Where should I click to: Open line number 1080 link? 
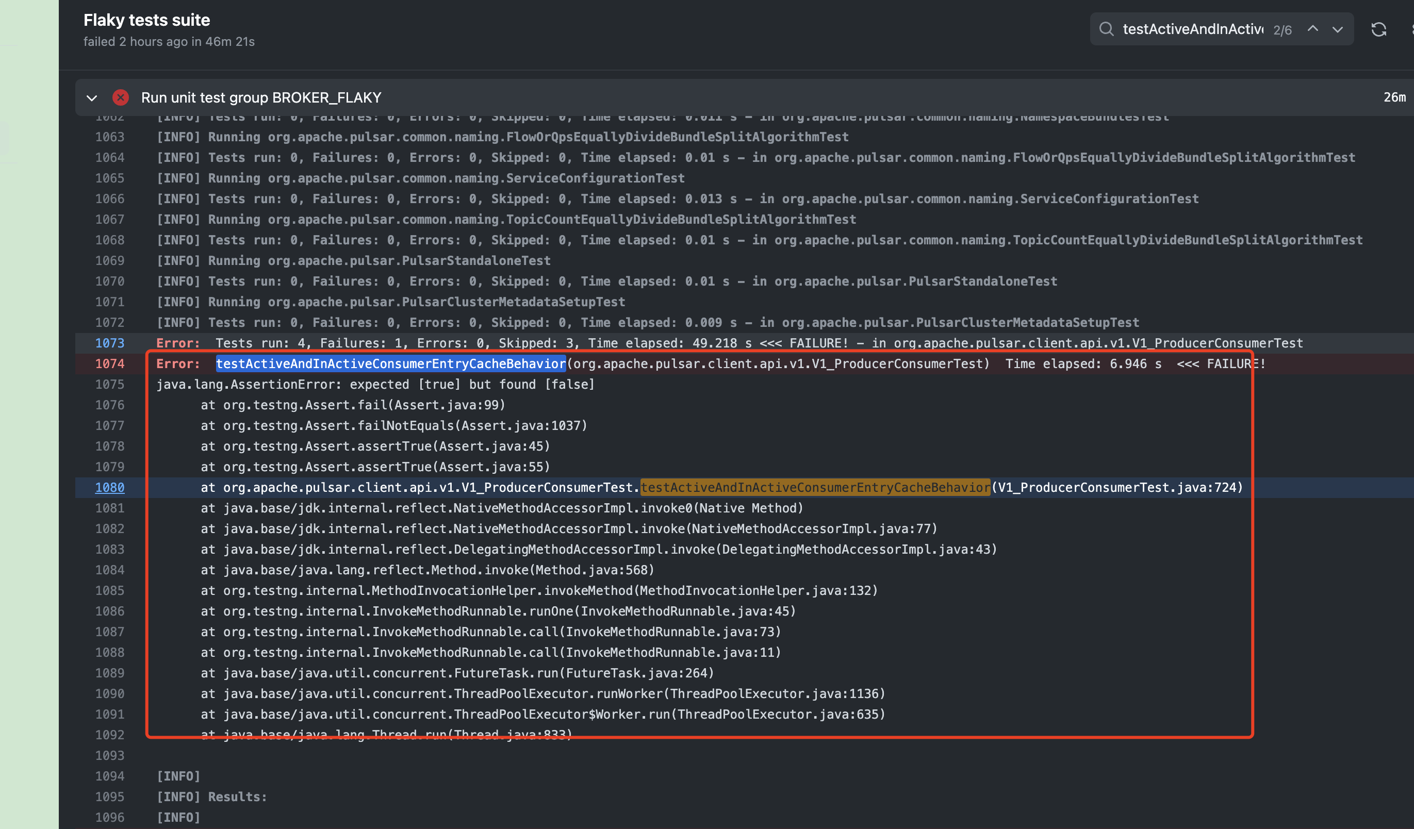109,487
